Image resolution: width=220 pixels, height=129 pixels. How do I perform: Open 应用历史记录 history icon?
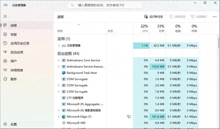tap(5, 43)
